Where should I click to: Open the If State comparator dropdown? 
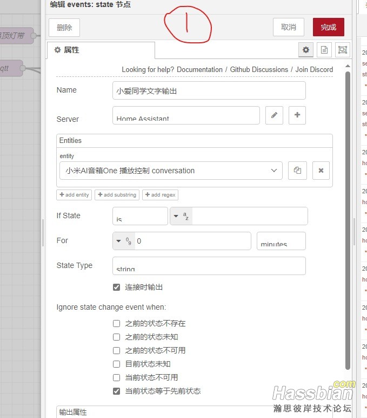[140, 216]
